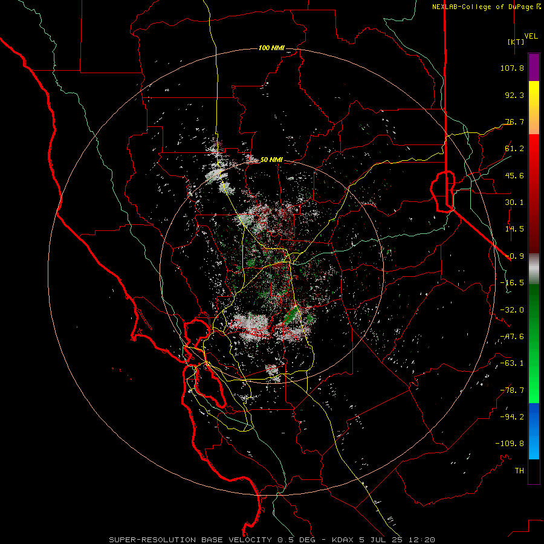544x544 pixels.
Task: Click the -109.8 velocity scale label
Action: pos(510,444)
